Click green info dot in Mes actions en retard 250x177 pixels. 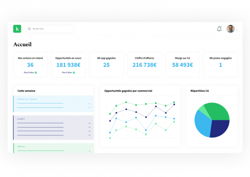36,72
